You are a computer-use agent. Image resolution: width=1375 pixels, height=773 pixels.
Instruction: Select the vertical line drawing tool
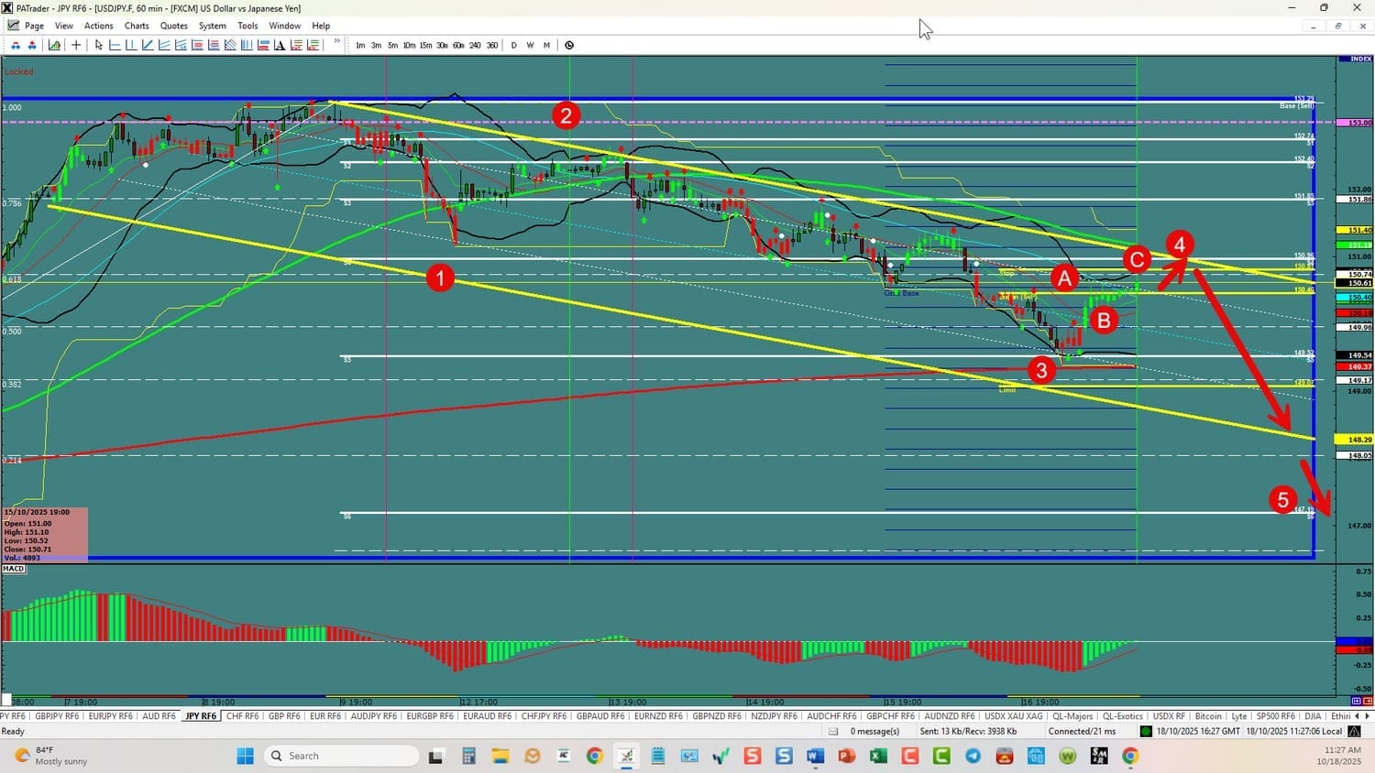[x=131, y=45]
